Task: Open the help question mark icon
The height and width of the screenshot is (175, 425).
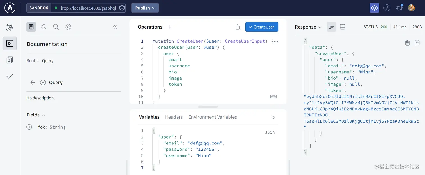Action: point(387,8)
